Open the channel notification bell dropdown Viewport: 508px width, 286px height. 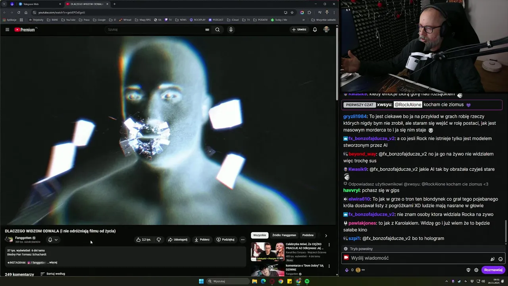tap(53, 240)
